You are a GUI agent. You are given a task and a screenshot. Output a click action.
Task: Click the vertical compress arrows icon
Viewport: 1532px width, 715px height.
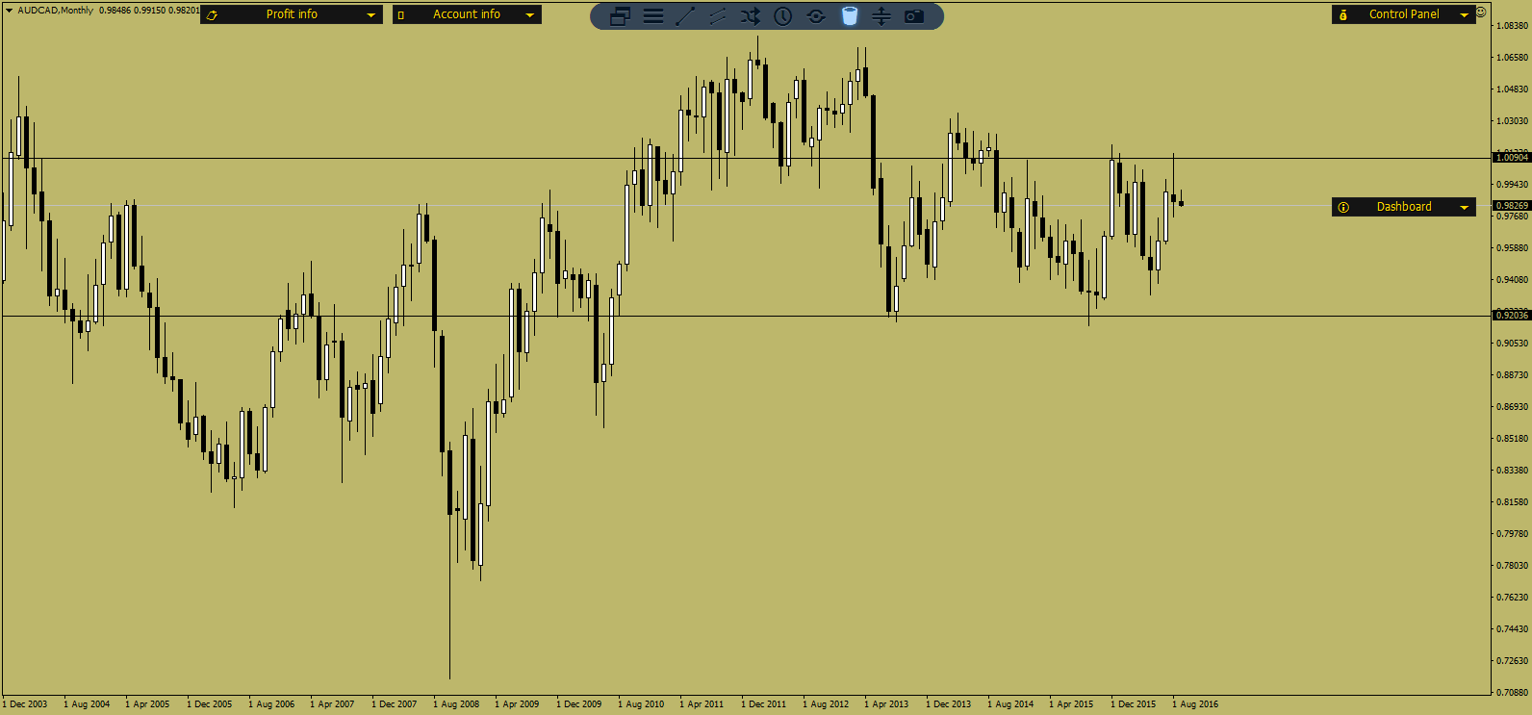click(881, 16)
